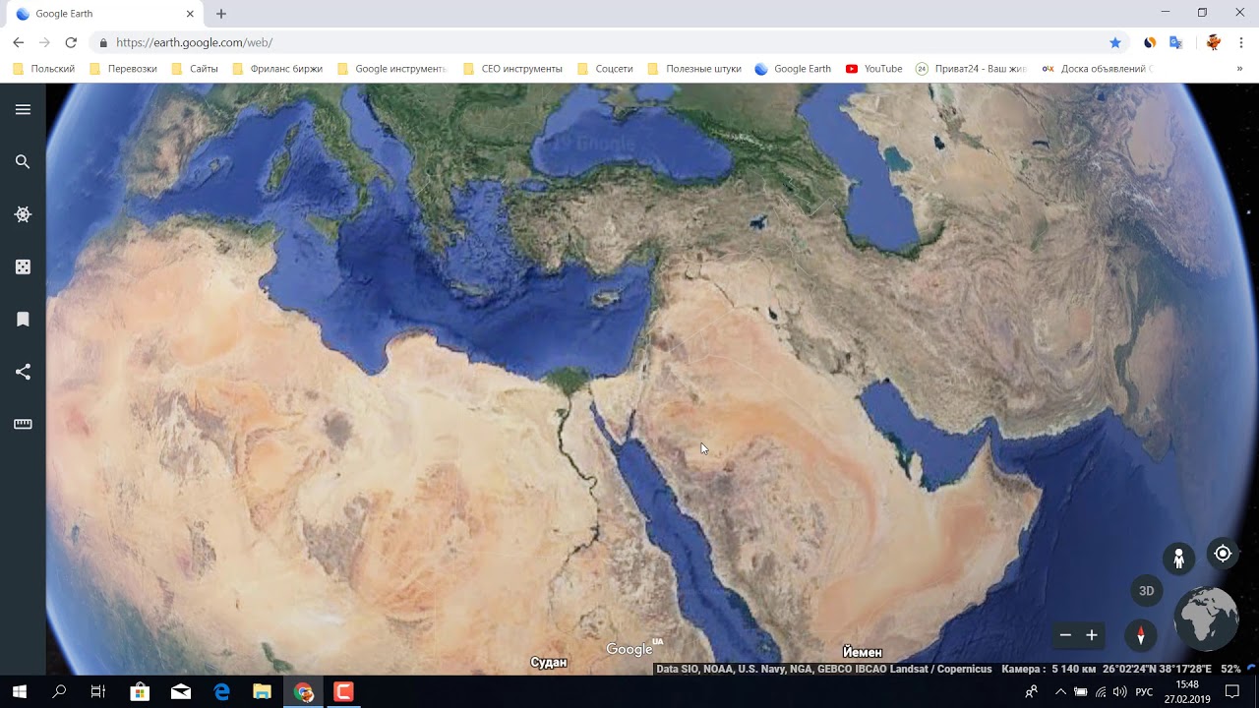Switch to Chrome in the taskbar
The width and height of the screenshot is (1259, 708).
coord(303,692)
